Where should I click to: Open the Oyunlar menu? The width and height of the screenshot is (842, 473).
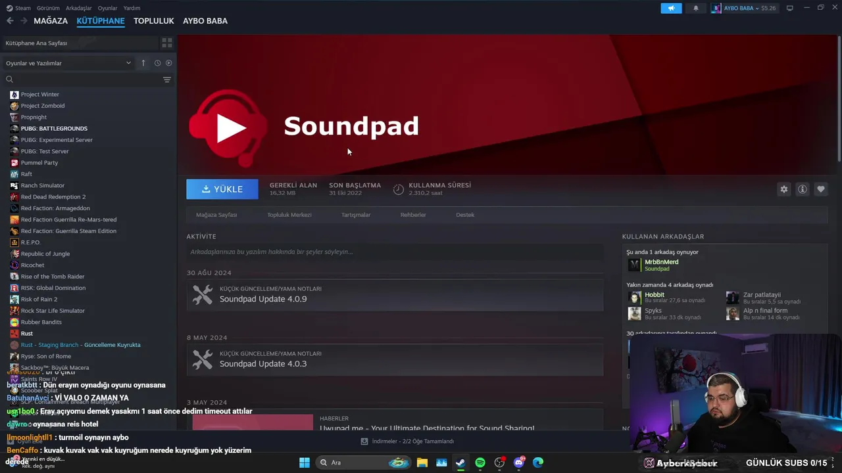(x=108, y=8)
